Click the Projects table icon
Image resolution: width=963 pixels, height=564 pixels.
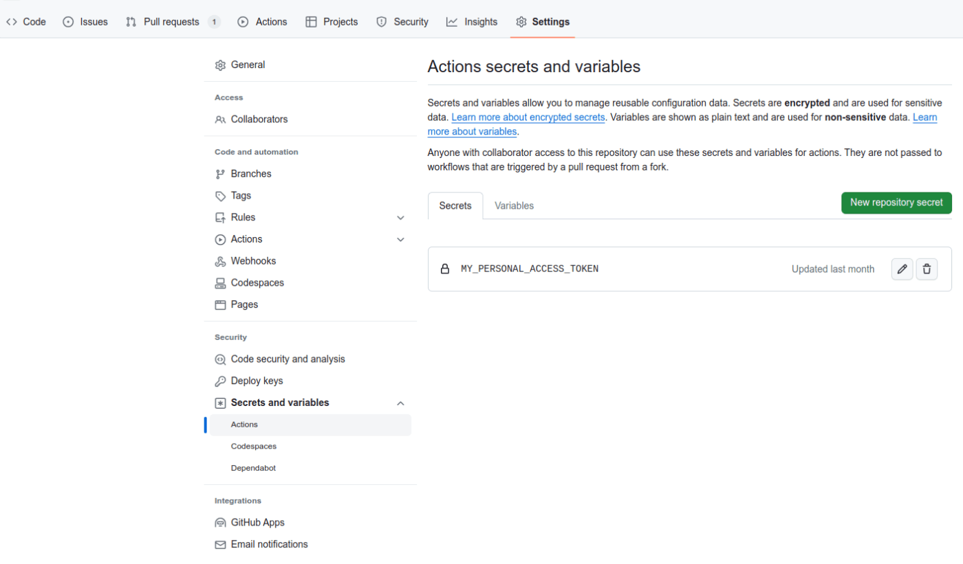(311, 22)
